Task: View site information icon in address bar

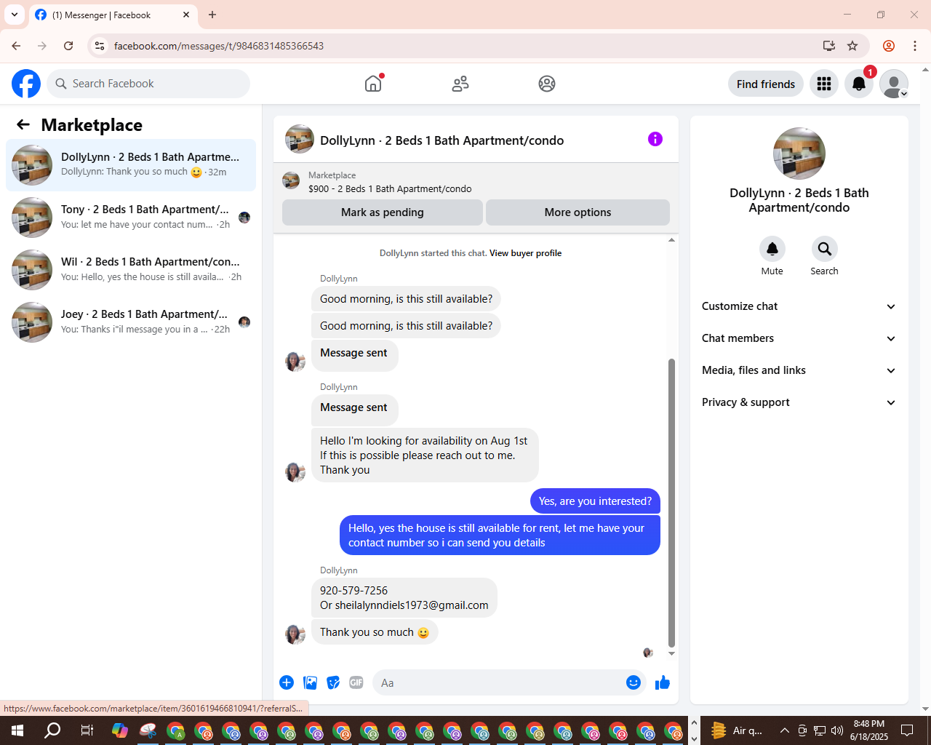Action: (100, 46)
